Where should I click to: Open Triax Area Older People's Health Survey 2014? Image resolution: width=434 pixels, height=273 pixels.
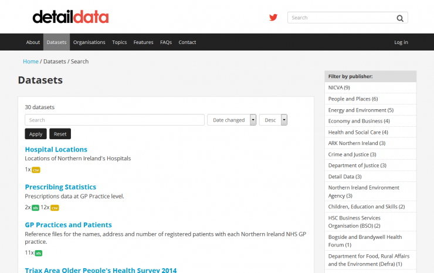click(101, 269)
